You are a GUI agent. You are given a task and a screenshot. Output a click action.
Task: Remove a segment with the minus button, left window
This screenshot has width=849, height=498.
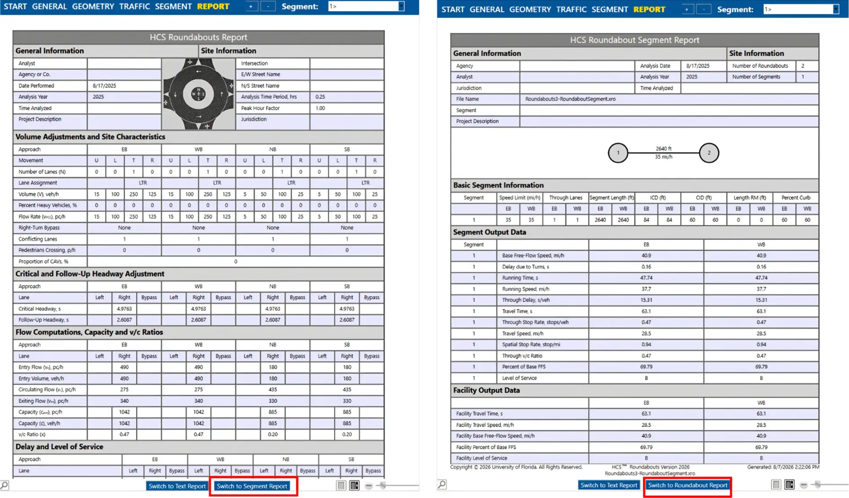[268, 6]
